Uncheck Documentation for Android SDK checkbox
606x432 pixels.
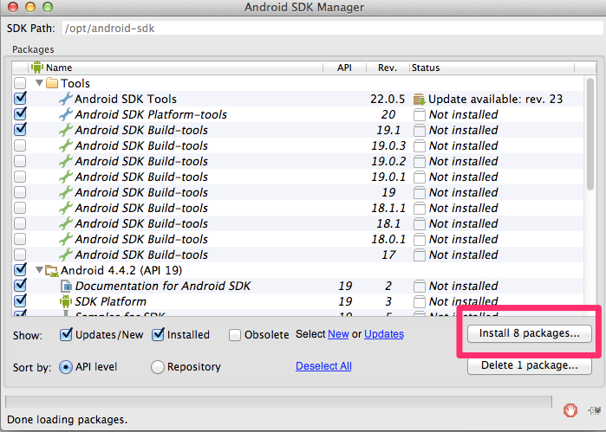pos(20,286)
